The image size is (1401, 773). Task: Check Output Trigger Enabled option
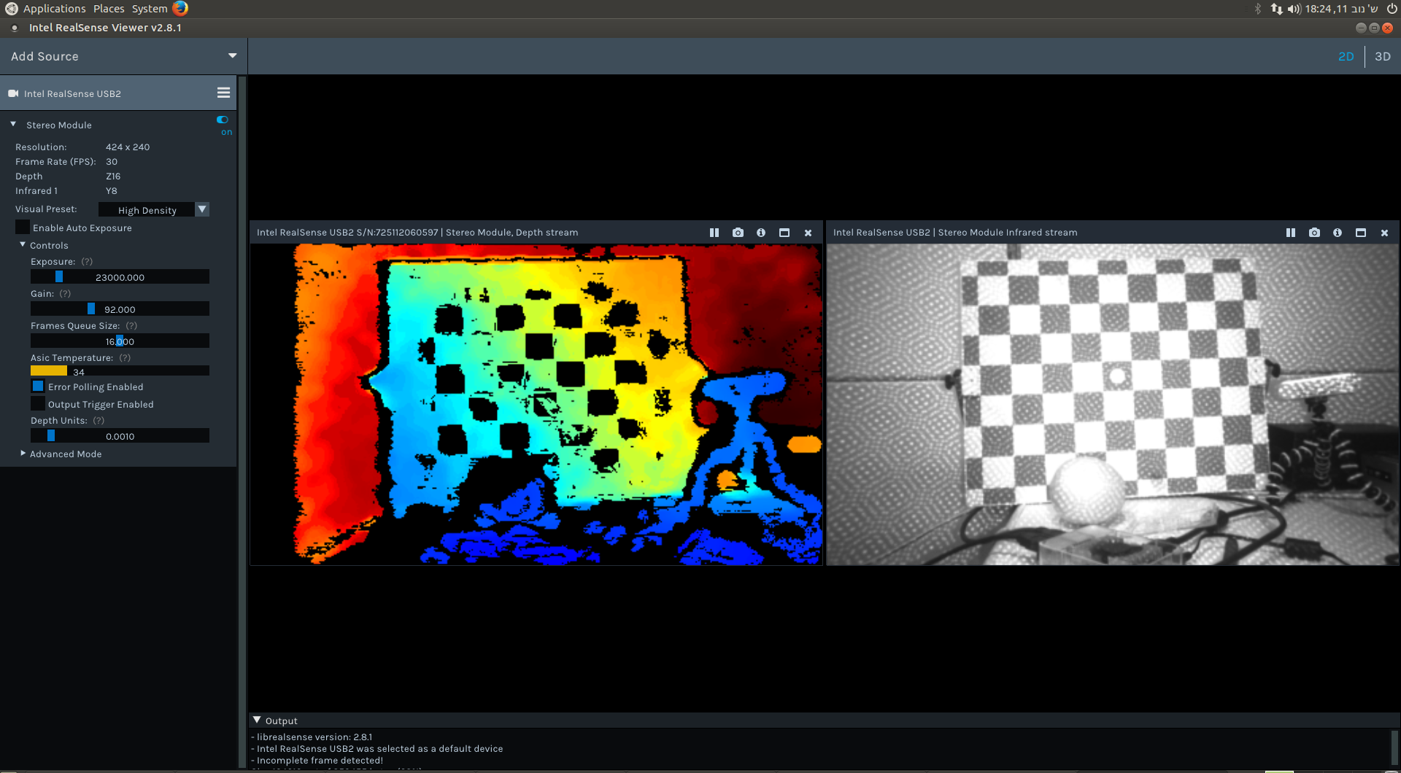pos(38,404)
